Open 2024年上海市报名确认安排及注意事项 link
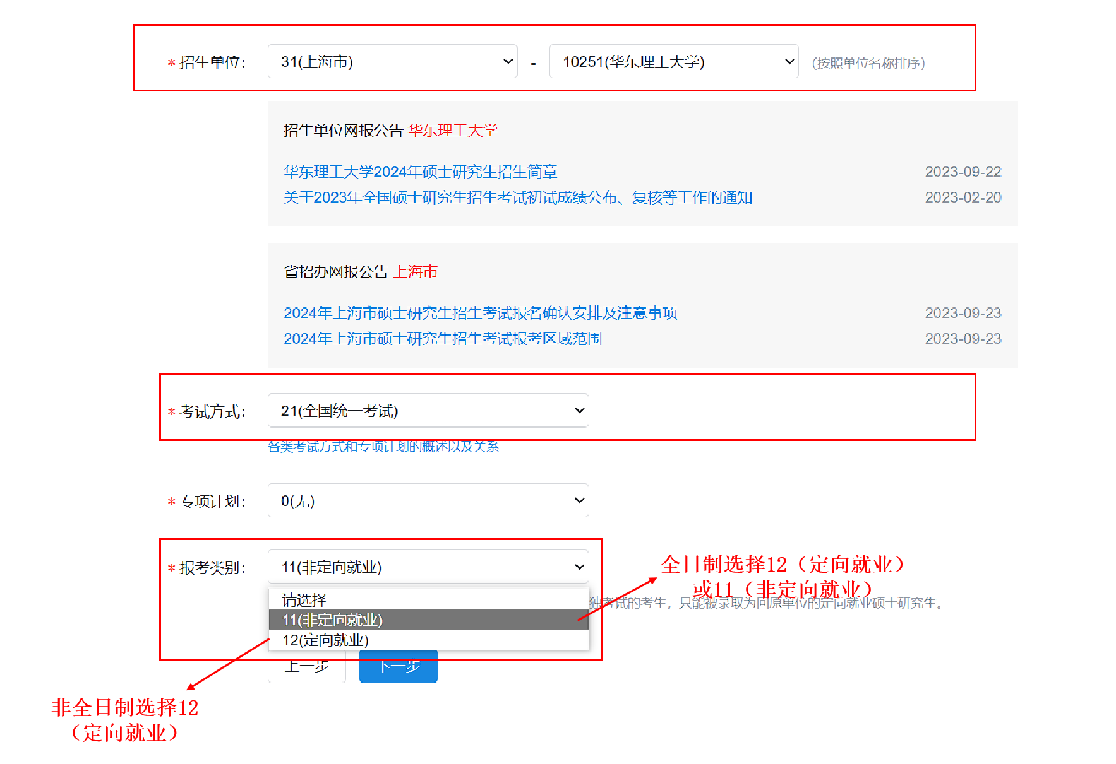The width and height of the screenshot is (1116, 764). click(480, 313)
